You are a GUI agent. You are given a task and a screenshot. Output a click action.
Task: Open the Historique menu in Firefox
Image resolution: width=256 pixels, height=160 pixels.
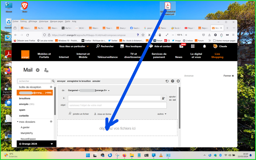(x=44, y=21)
